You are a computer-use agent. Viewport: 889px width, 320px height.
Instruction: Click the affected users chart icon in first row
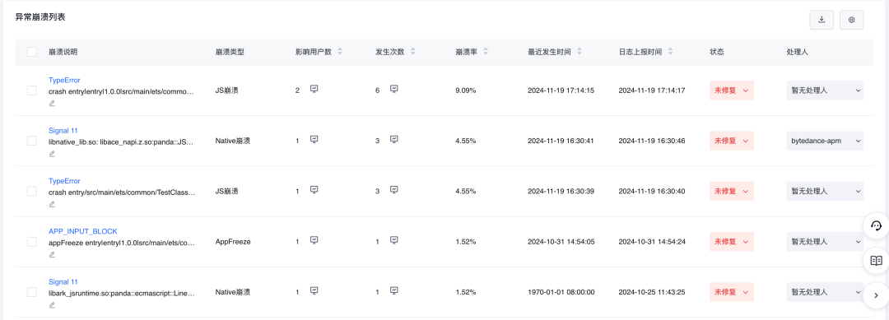click(314, 89)
